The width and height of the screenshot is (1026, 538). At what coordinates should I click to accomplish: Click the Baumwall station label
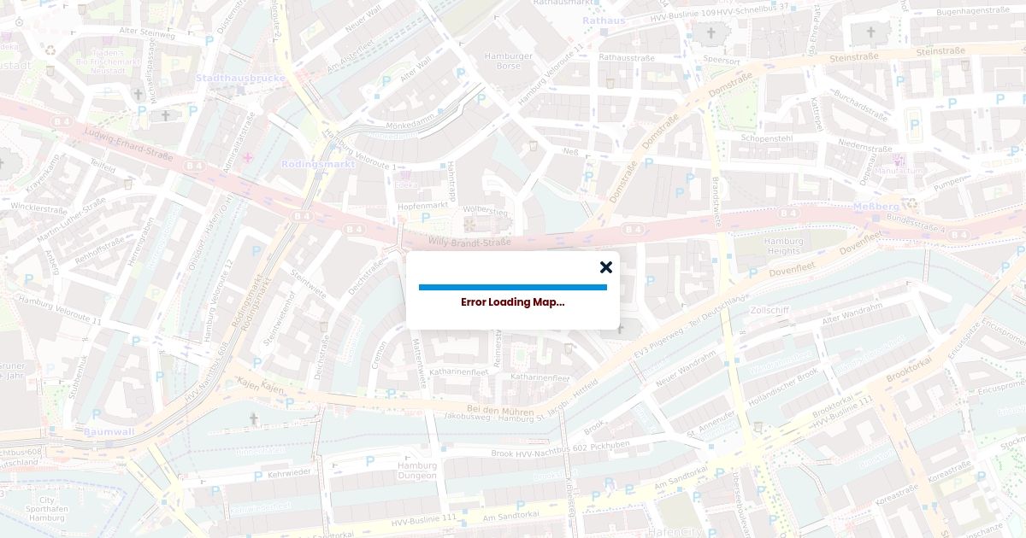109,432
